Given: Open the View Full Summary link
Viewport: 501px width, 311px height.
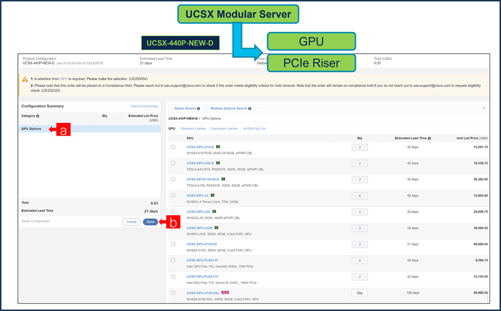Looking at the screenshot, I should 144,106.
